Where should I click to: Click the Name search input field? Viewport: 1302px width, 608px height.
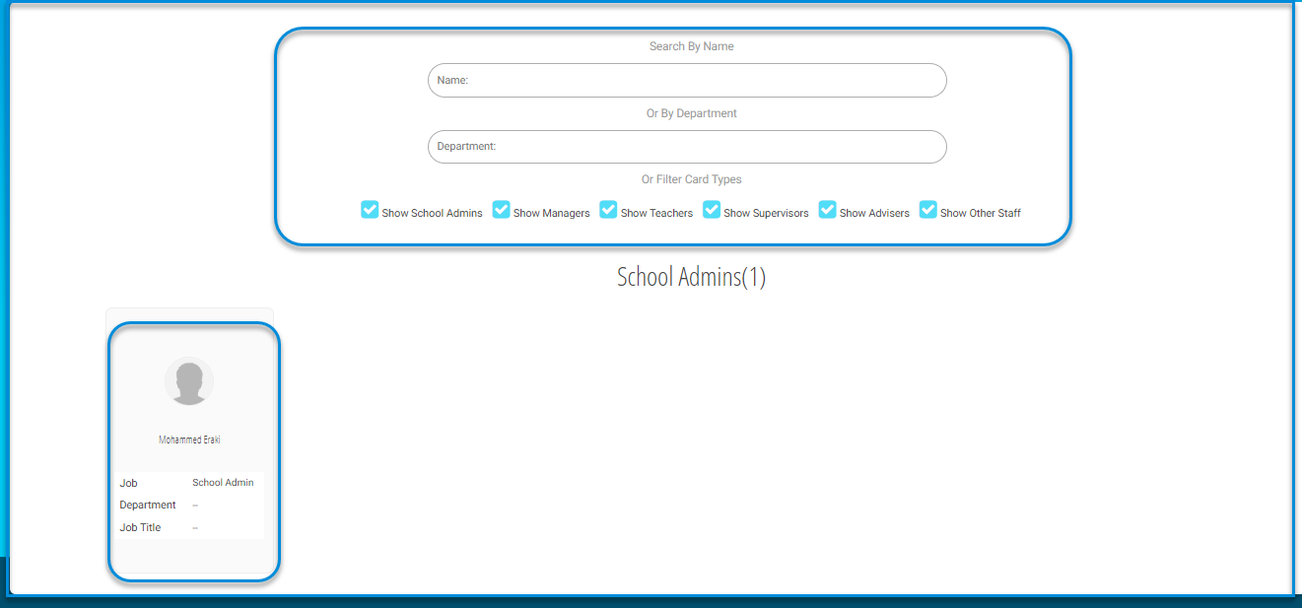pos(687,80)
